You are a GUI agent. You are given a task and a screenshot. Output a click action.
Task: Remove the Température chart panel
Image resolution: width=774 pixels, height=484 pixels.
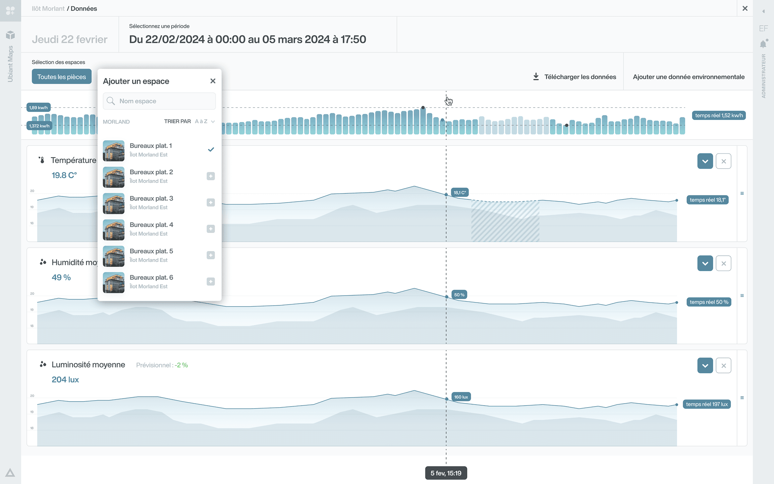click(x=723, y=161)
